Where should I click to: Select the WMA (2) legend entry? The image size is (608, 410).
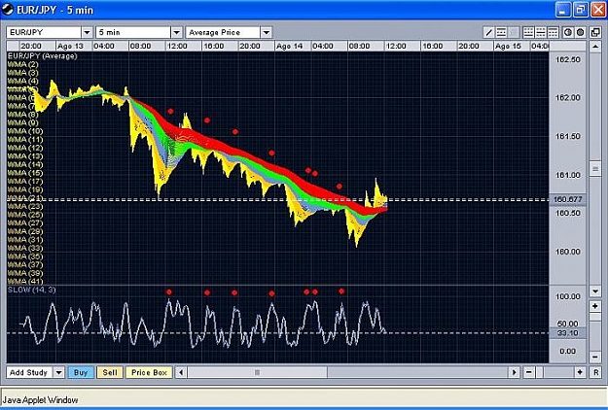point(23,64)
